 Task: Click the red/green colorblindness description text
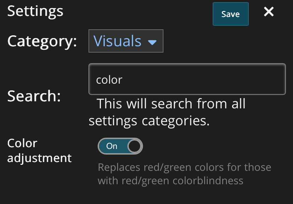click(184, 174)
